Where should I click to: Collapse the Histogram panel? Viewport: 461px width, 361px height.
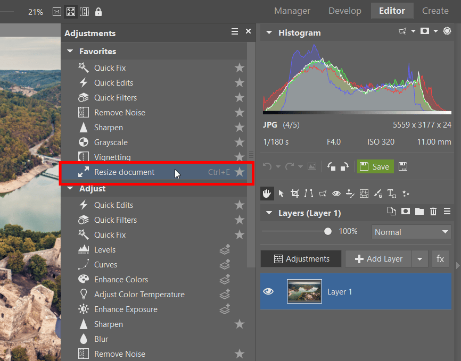(x=269, y=32)
